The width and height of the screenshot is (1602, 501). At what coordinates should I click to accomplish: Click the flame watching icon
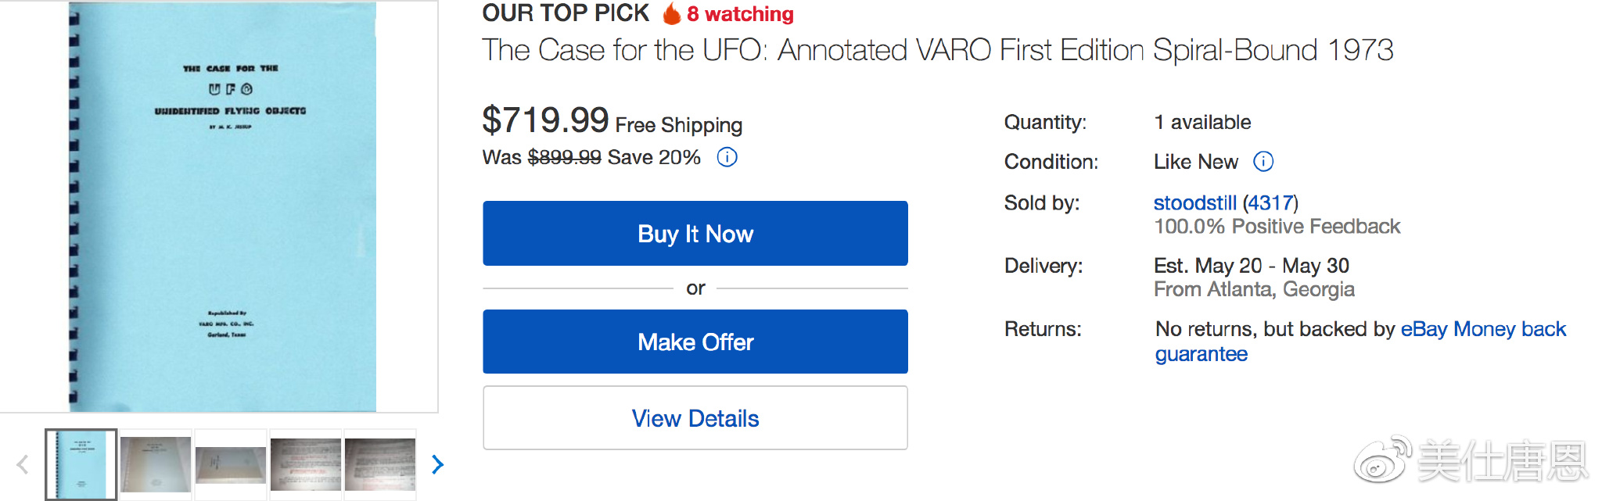[x=671, y=13]
